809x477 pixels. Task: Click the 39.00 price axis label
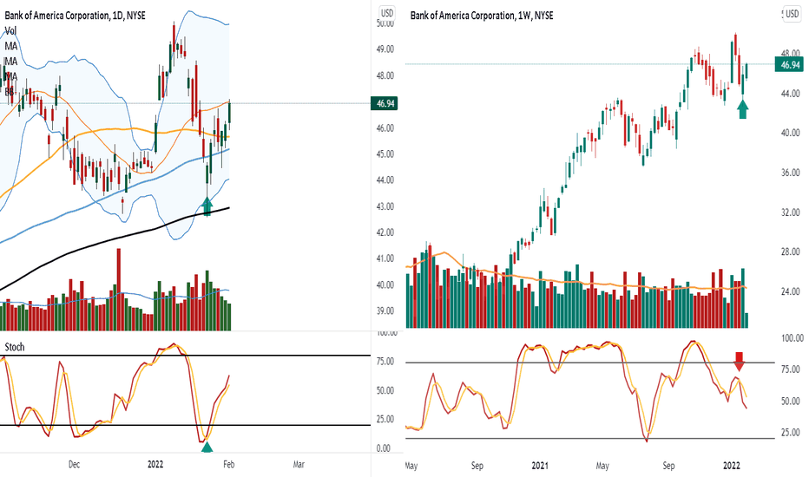point(385,310)
